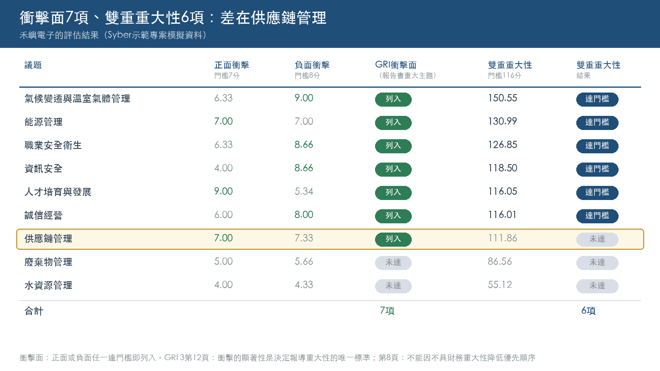This screenshot has width=660, height=371.
Task: Select the score "118.50"
Action: (503, 168)
